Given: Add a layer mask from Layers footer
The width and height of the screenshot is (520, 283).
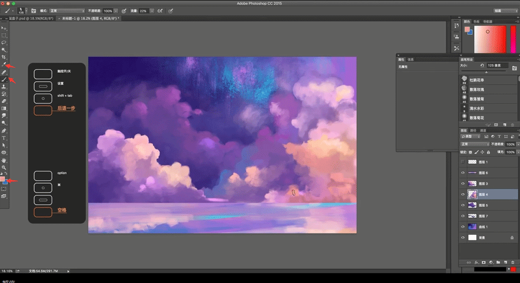Looking at the screenshot, I should coord(484,262).
